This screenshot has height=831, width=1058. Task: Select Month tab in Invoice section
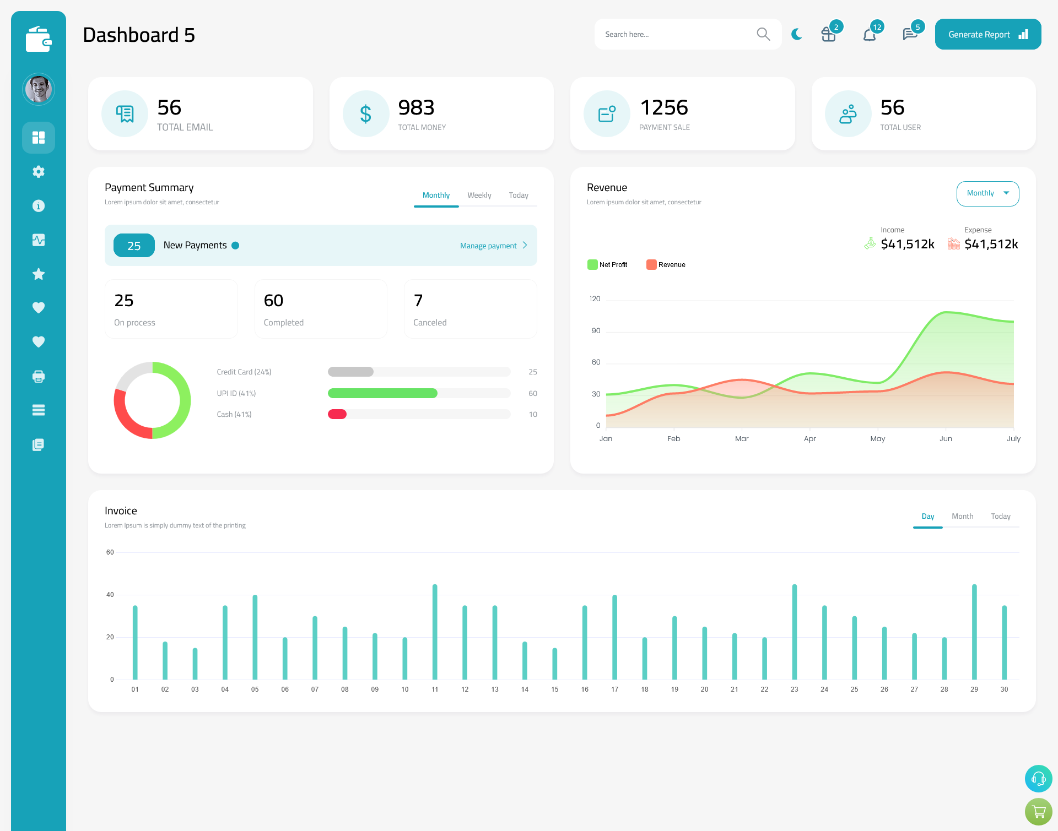(962, 516)
